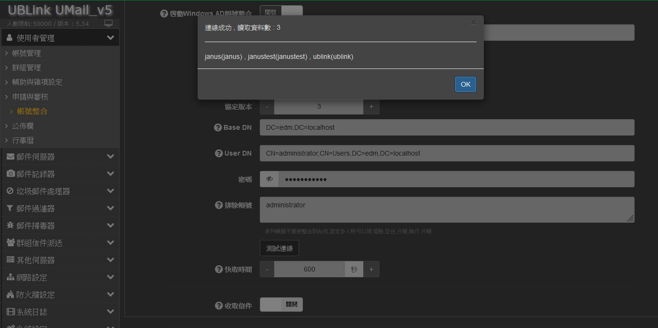Click the camera icon for 郵件記錄器
The image size is (658, 328).
tap(11, 174)
